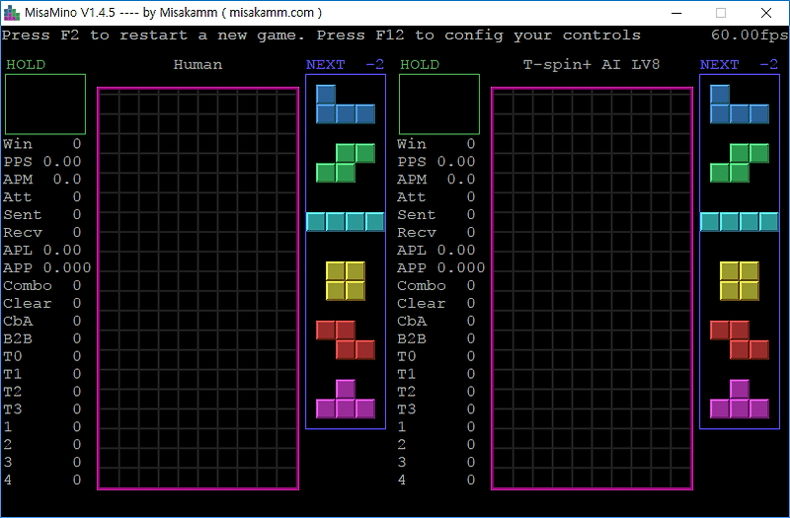Click the Human APM 0.0 stat
790x518 pixels.
[42, 180]
